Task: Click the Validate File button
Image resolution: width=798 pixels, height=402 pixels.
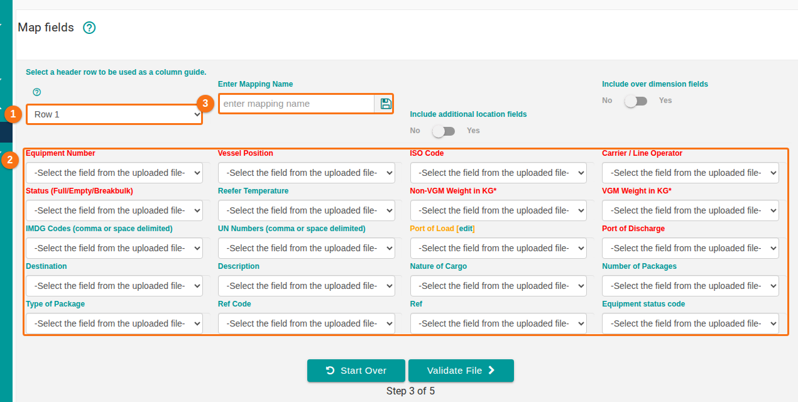Action: click(461, 371)
